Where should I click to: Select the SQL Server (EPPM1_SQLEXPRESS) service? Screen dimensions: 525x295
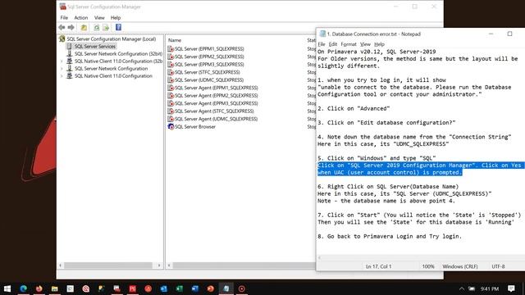[x=209, y=49]
